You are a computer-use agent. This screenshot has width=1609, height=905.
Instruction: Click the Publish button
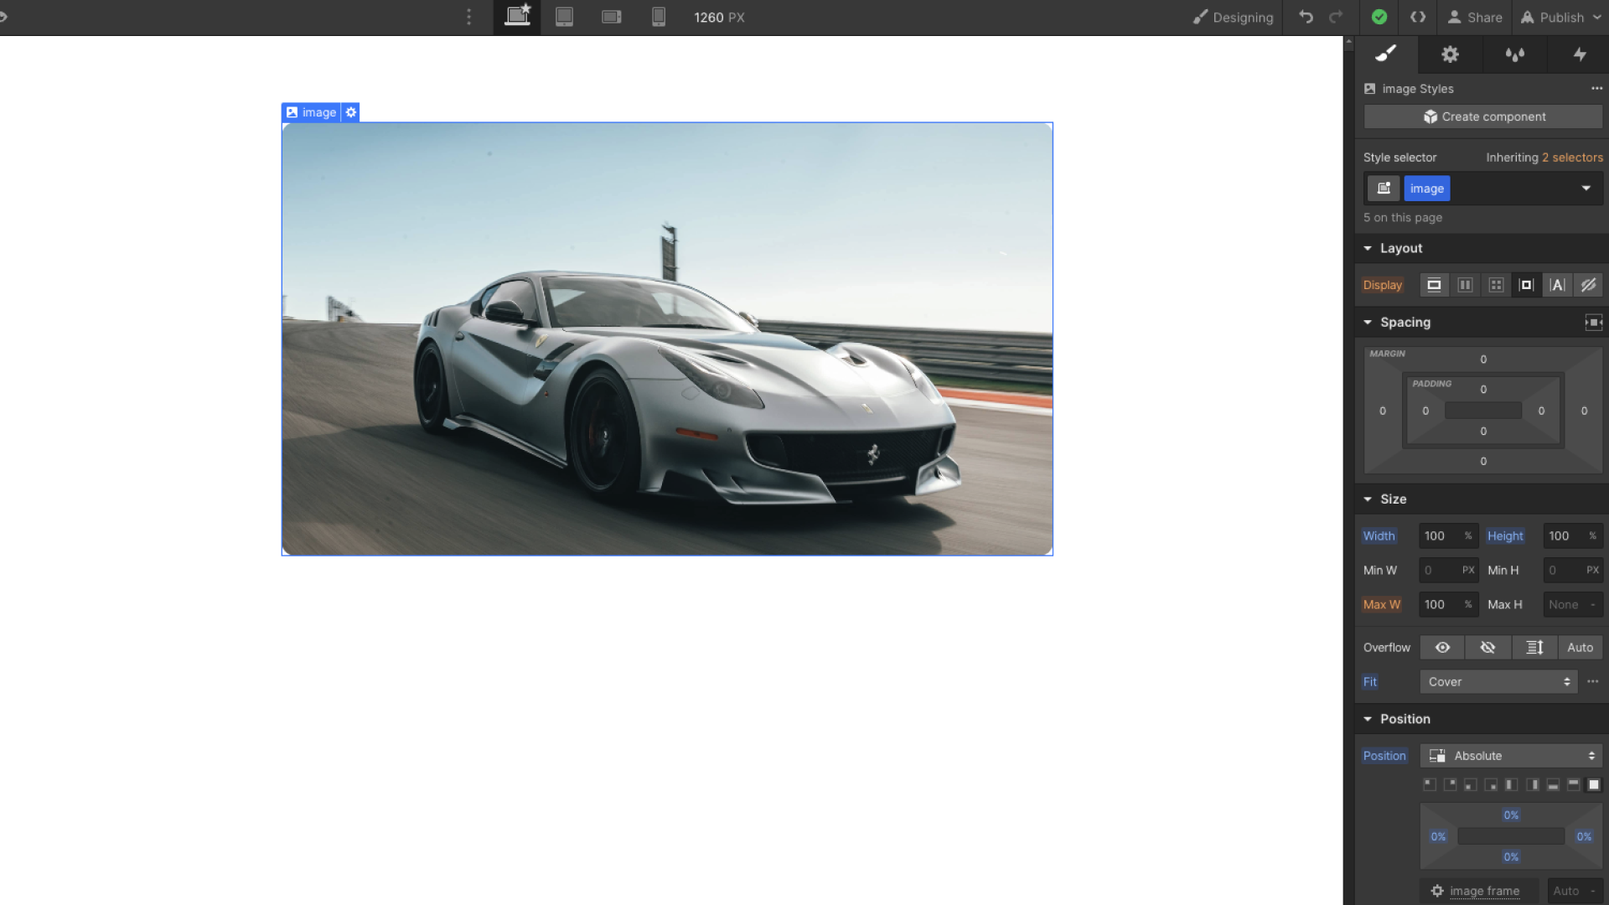1561,17
